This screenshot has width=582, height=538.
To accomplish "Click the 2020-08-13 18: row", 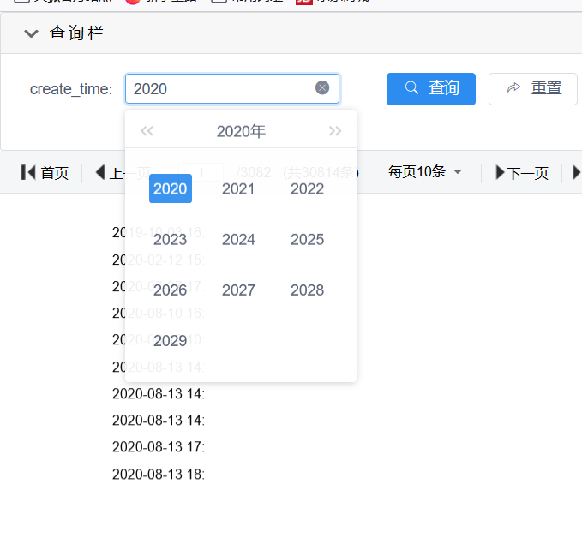I will pos(159,475).
